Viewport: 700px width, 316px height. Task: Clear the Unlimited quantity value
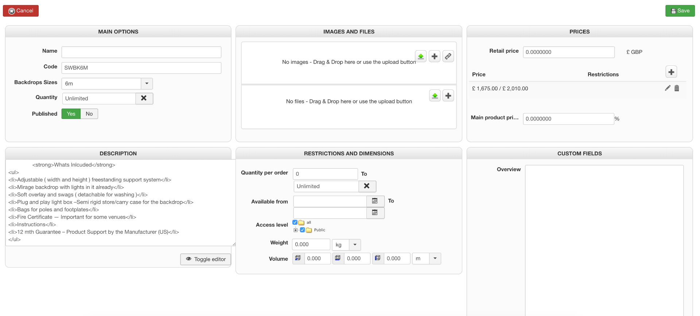(144, 98)
